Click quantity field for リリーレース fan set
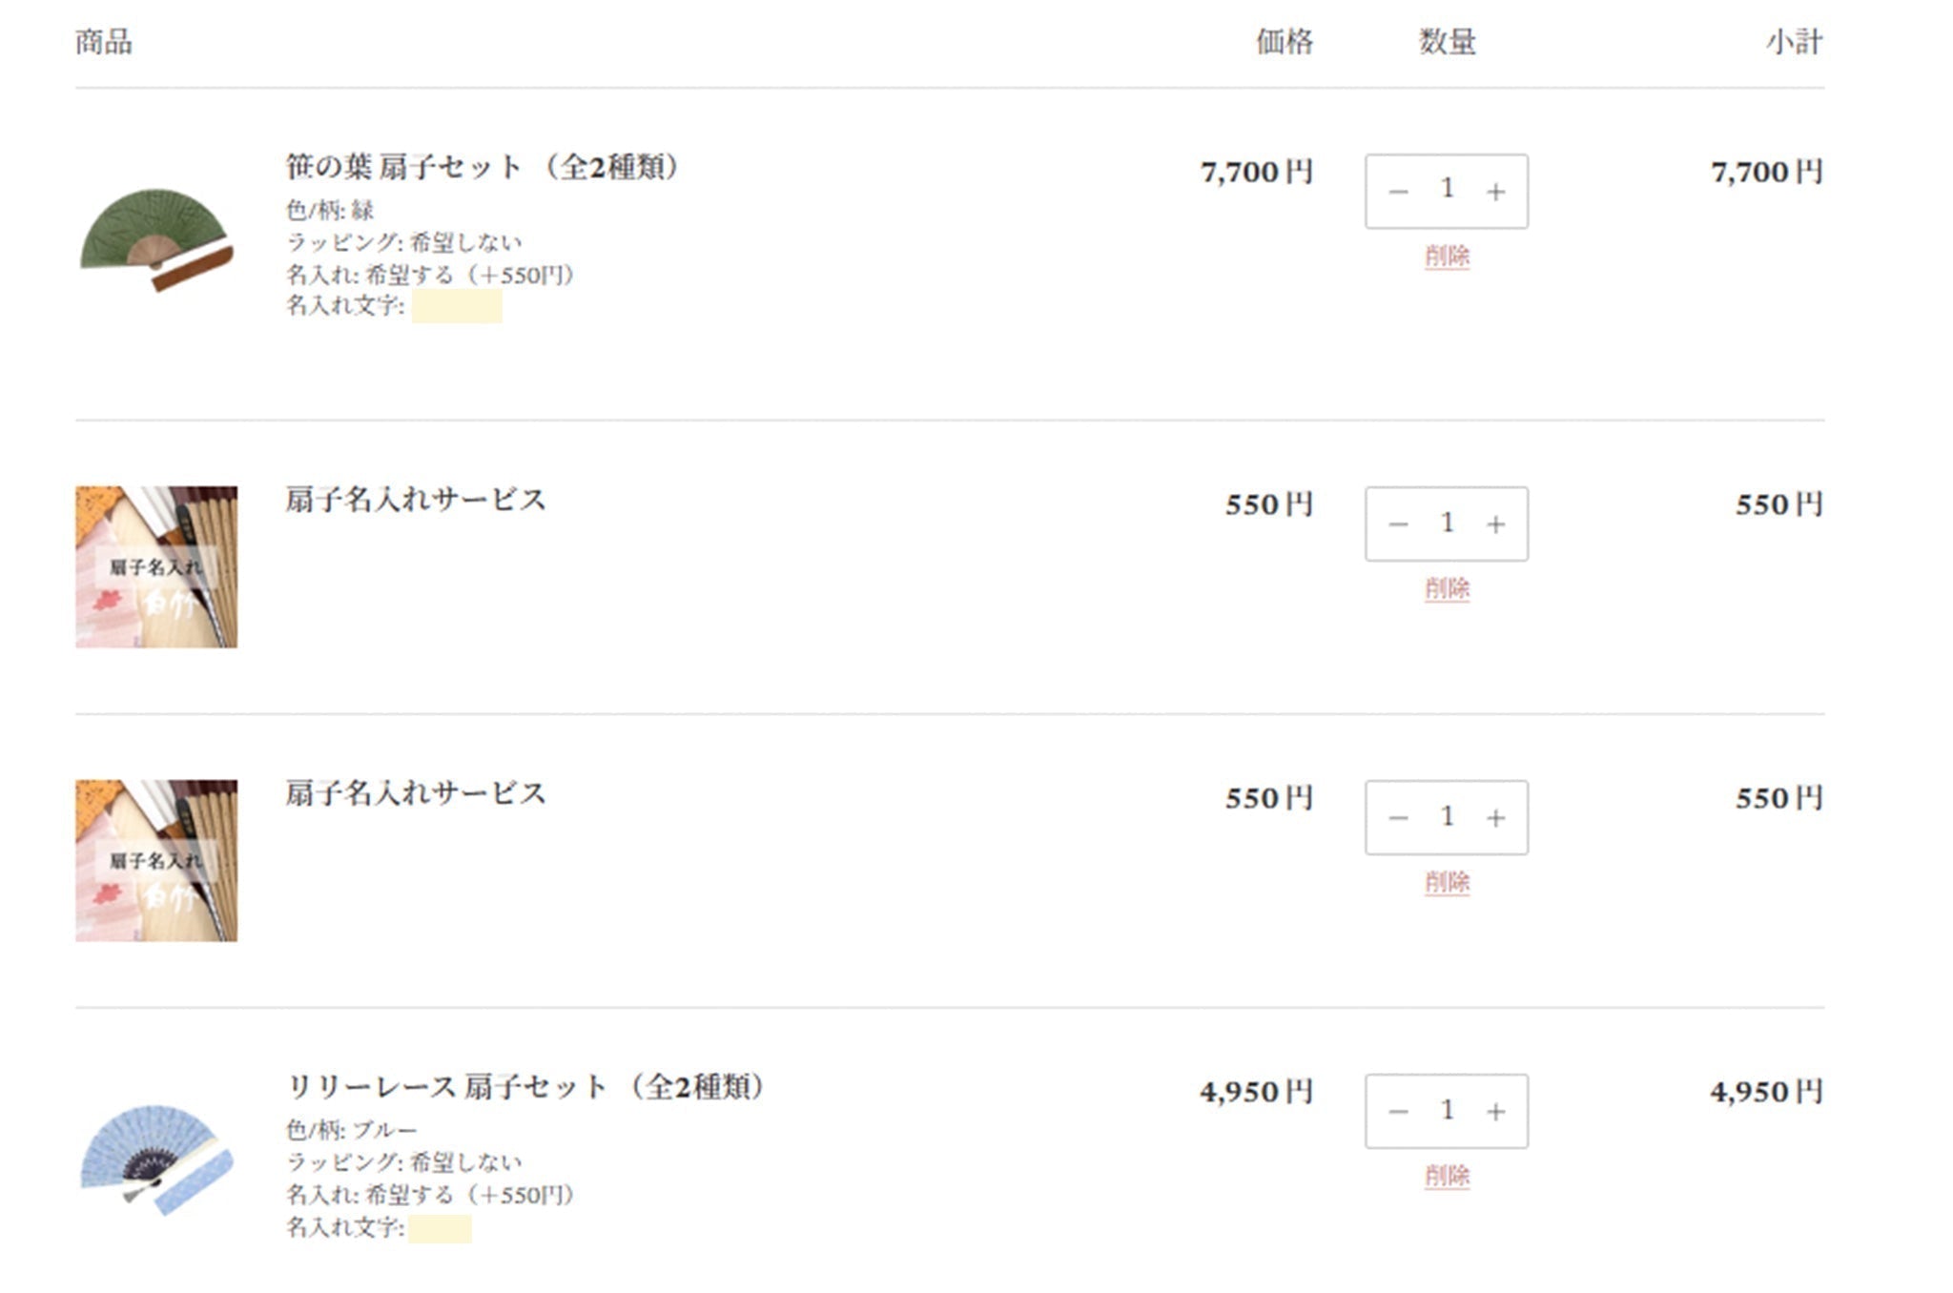 coord(1448,1111)
